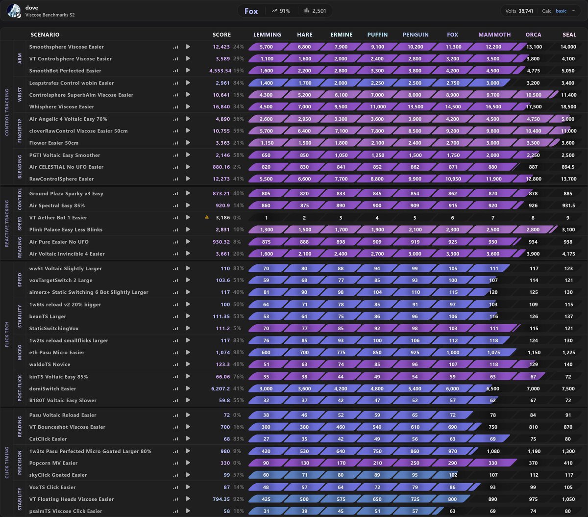Image resolution: width=588 pixels, height=517 pixels.
Task: Click the 2,501 total stat
Action: click(x=315, y=11)
